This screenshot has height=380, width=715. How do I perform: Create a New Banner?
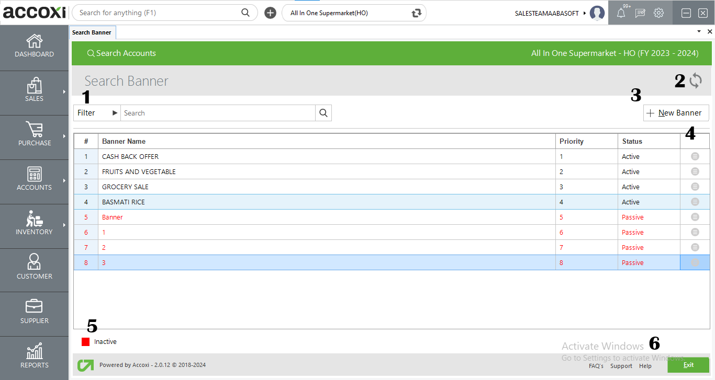[676, 112]
